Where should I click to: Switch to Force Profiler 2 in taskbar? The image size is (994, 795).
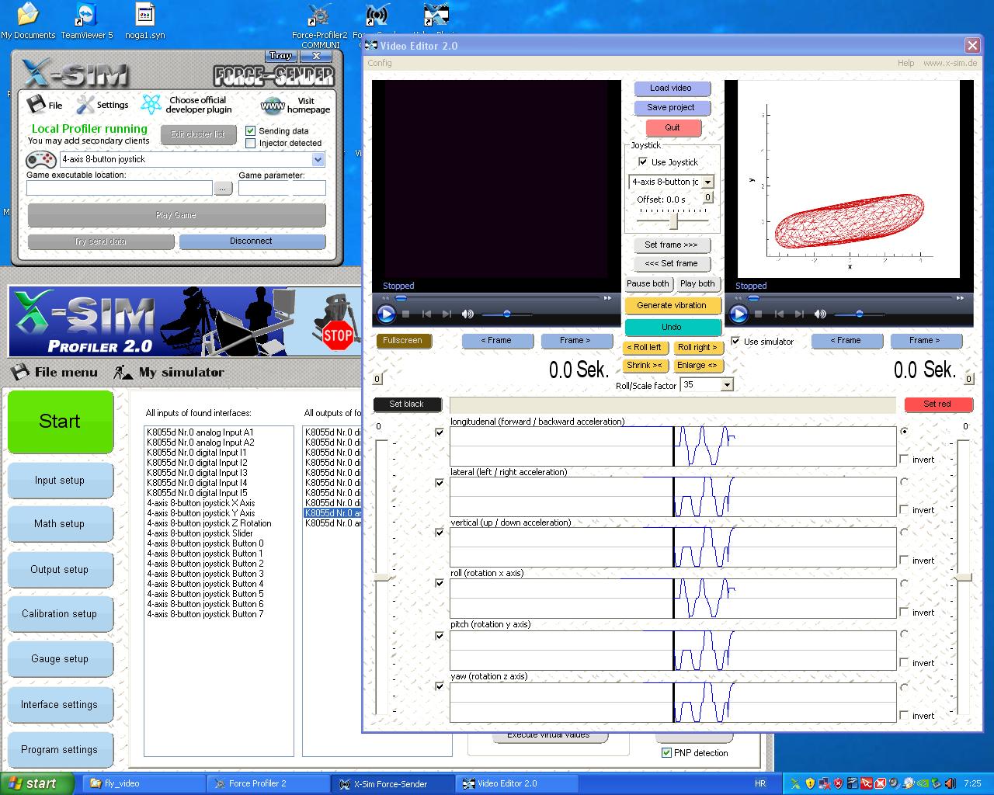click(268, 783)
